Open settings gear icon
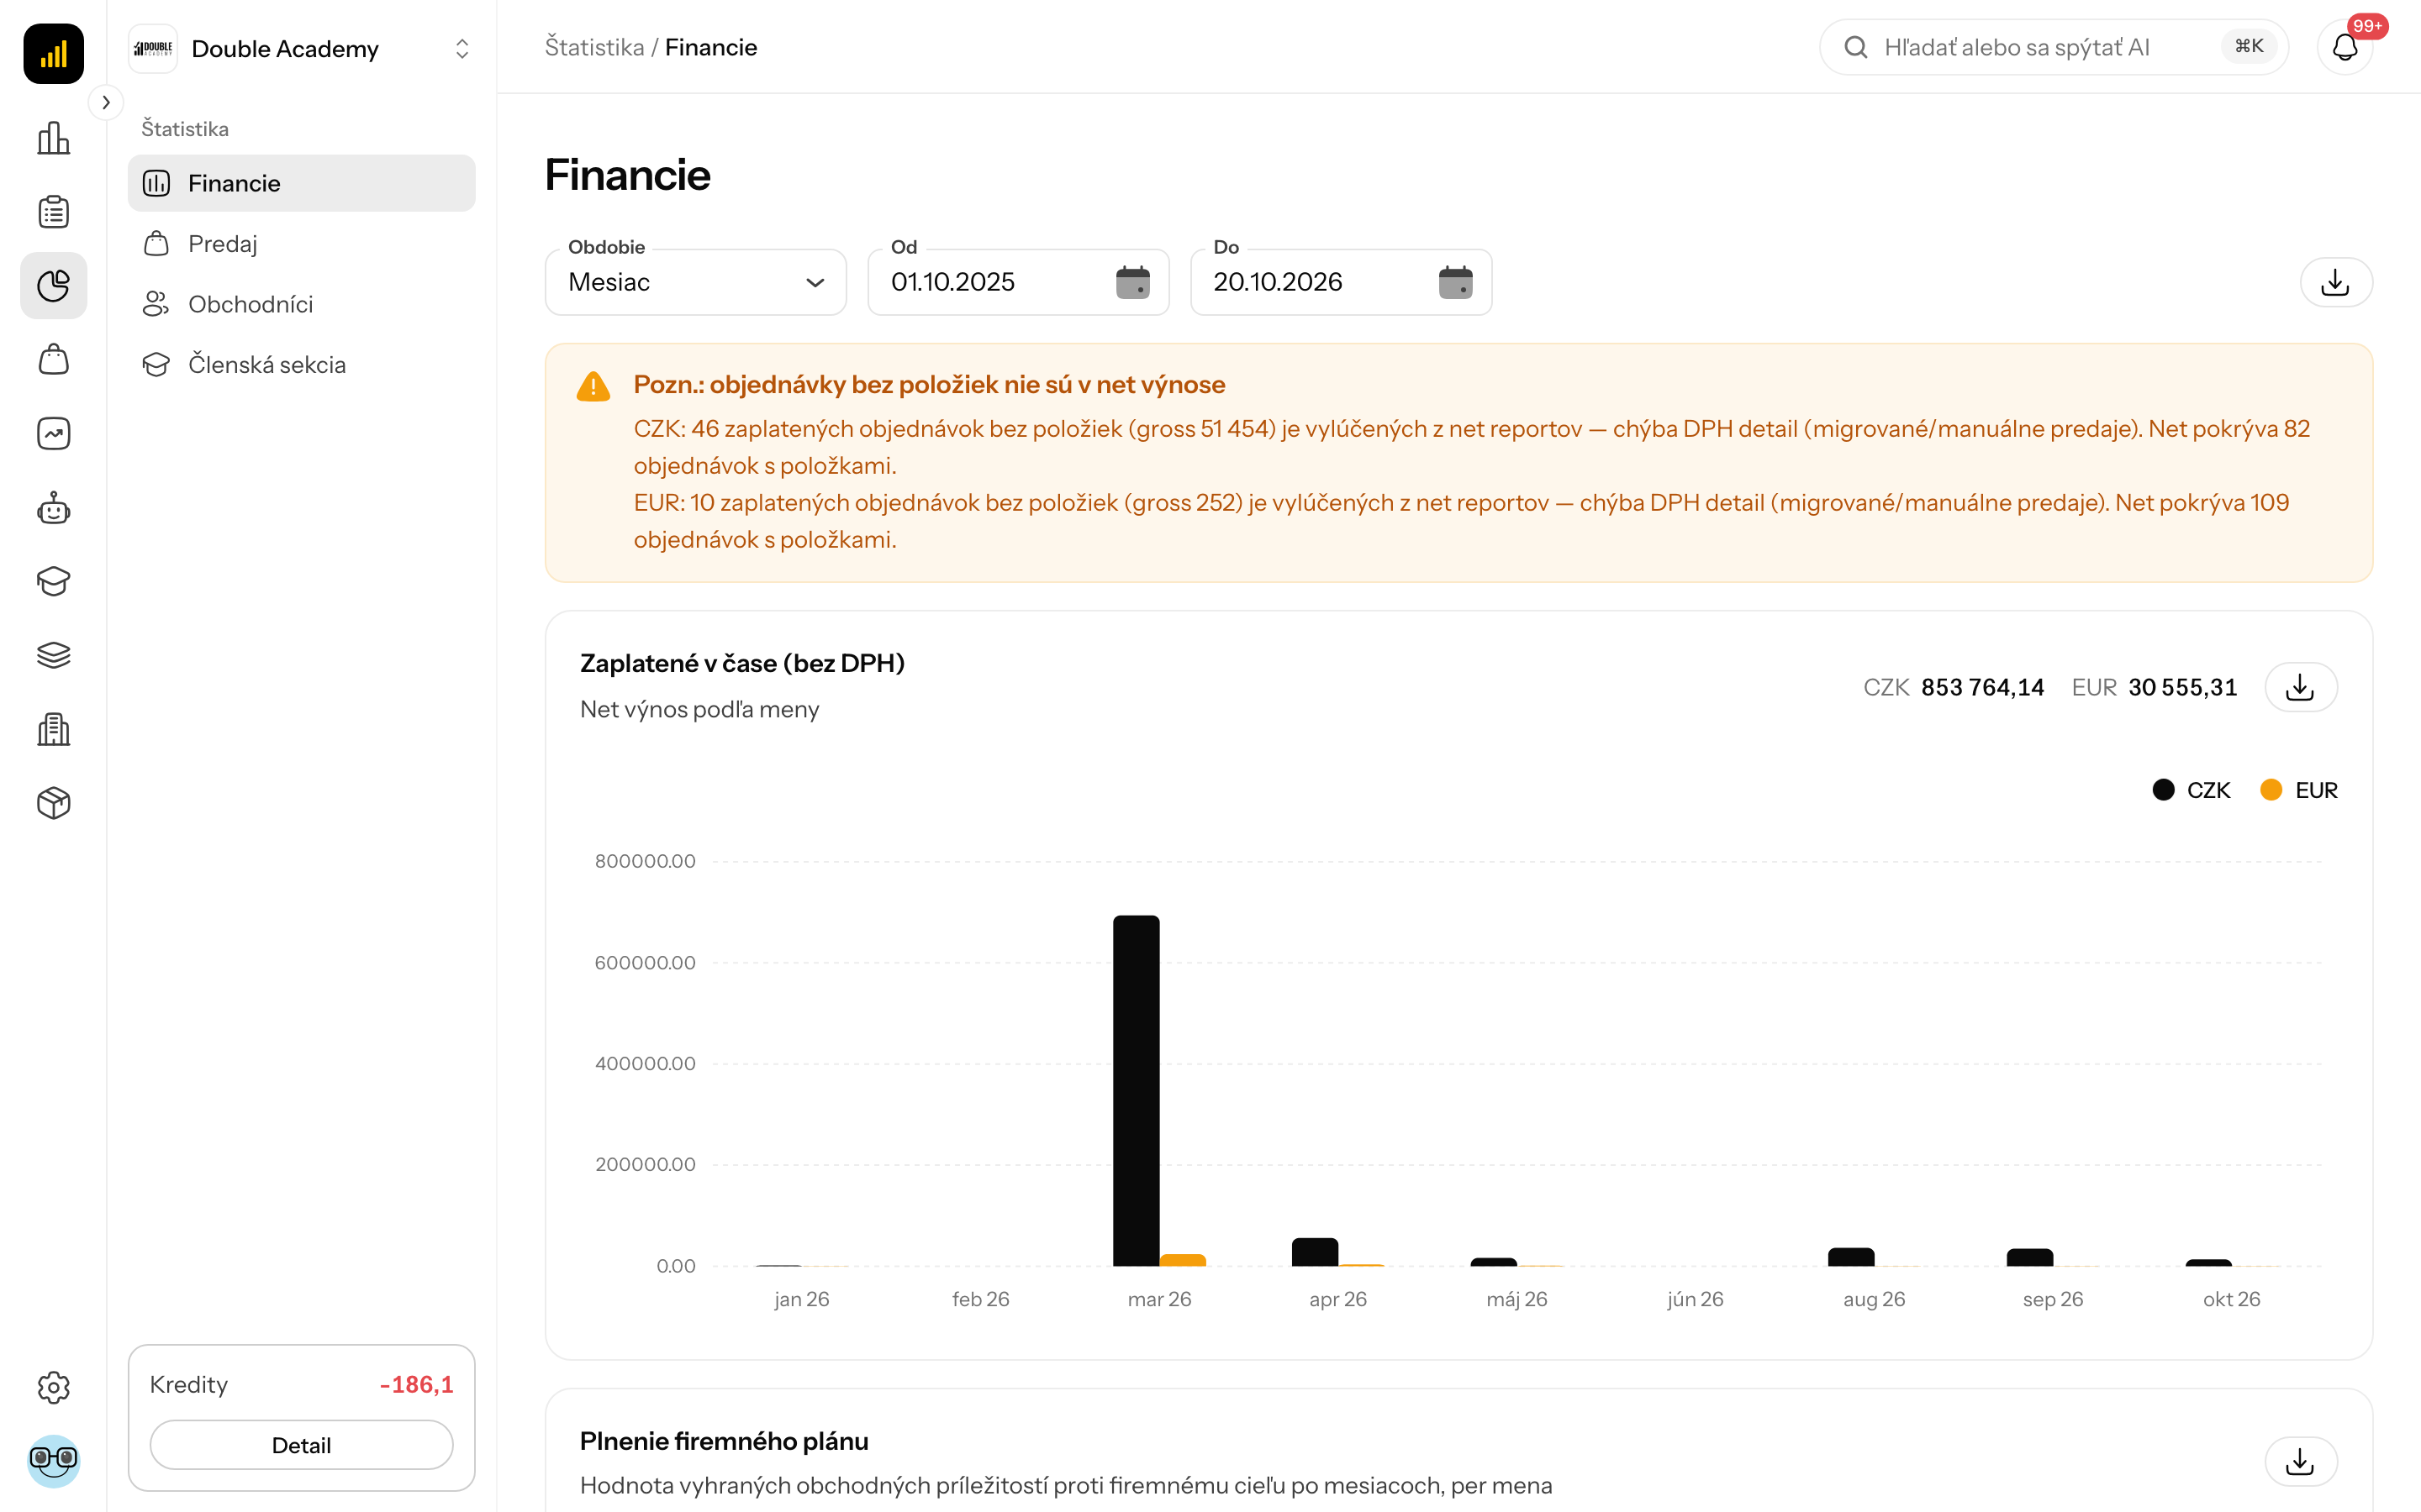 click(x=53, y=1387)
